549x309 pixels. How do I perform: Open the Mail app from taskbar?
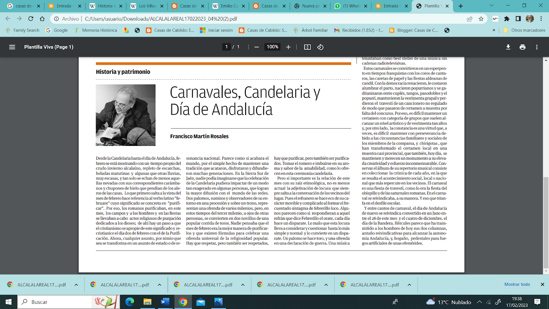[201, 302]
